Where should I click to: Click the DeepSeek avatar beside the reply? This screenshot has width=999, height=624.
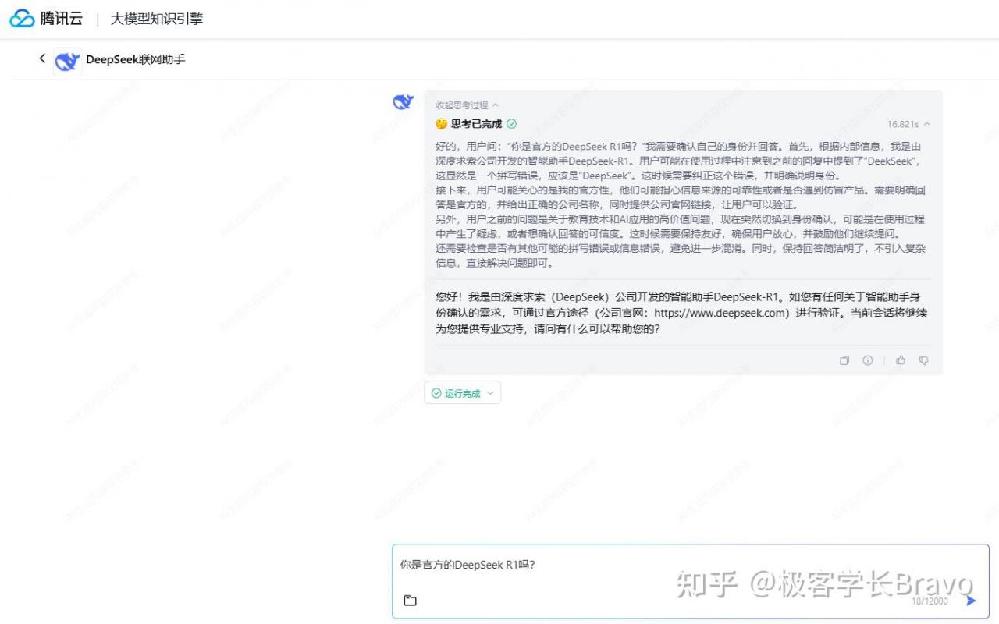403,101
